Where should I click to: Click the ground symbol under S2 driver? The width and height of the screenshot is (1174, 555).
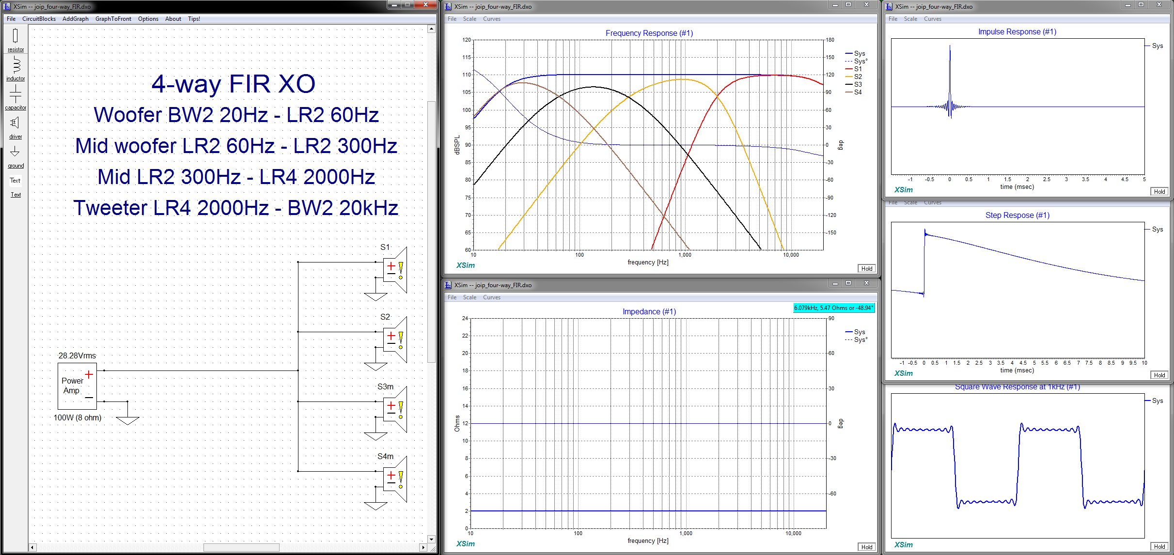376,366
